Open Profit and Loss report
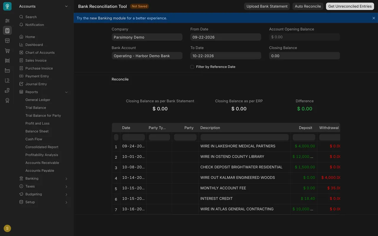The image size is (378, 236). point(38,123)
